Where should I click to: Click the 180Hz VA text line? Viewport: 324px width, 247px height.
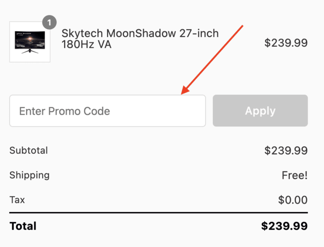[86, 44]
